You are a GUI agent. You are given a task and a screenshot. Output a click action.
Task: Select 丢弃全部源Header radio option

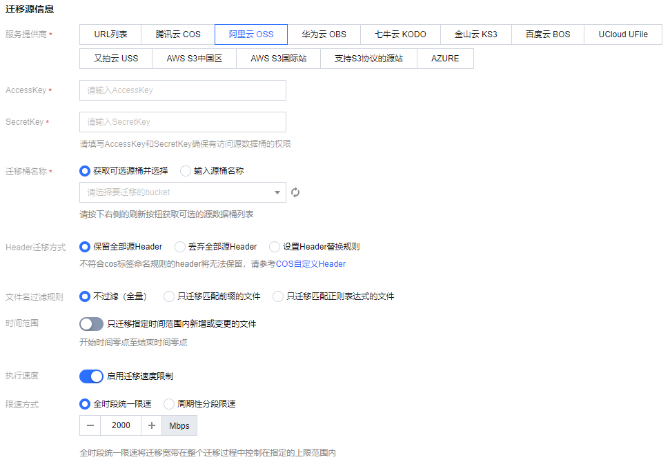pos(180,247)
